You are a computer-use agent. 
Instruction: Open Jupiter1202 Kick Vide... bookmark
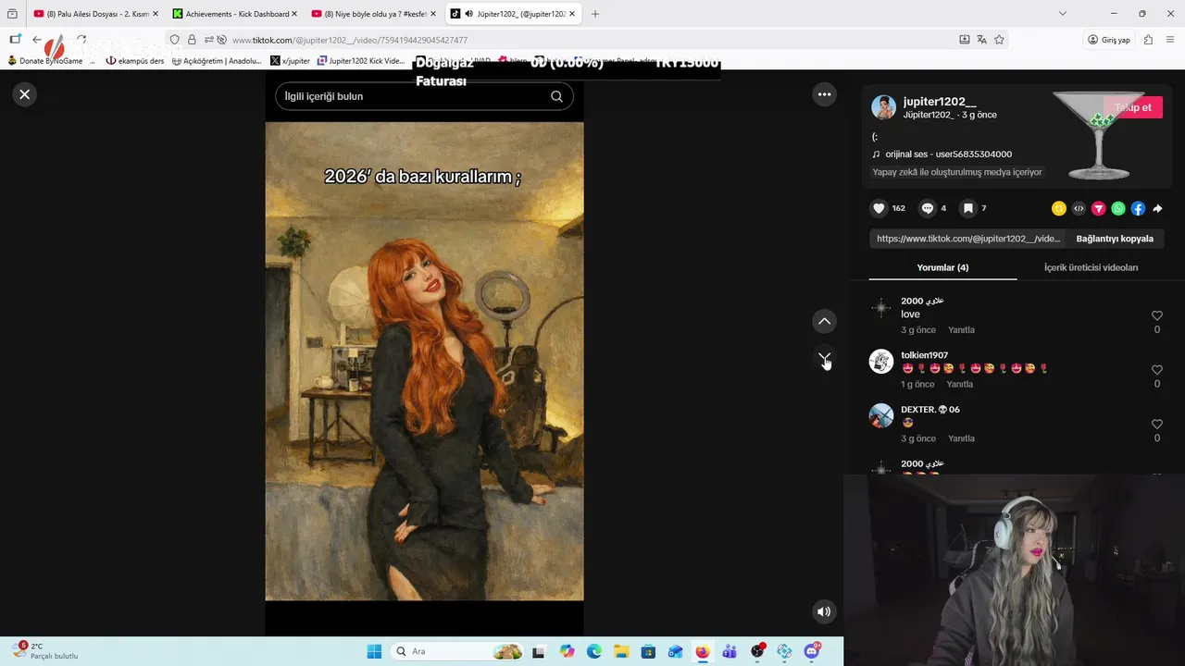tap(361, 61)
